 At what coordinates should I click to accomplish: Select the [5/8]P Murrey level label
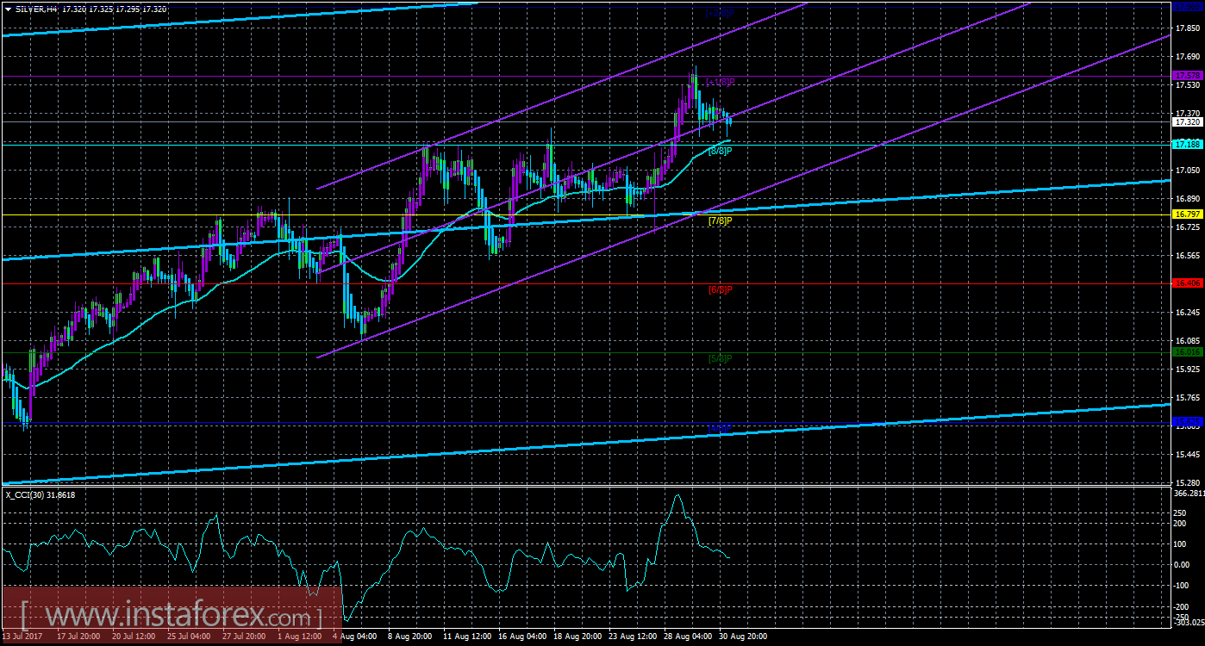(x=720, y=358)
